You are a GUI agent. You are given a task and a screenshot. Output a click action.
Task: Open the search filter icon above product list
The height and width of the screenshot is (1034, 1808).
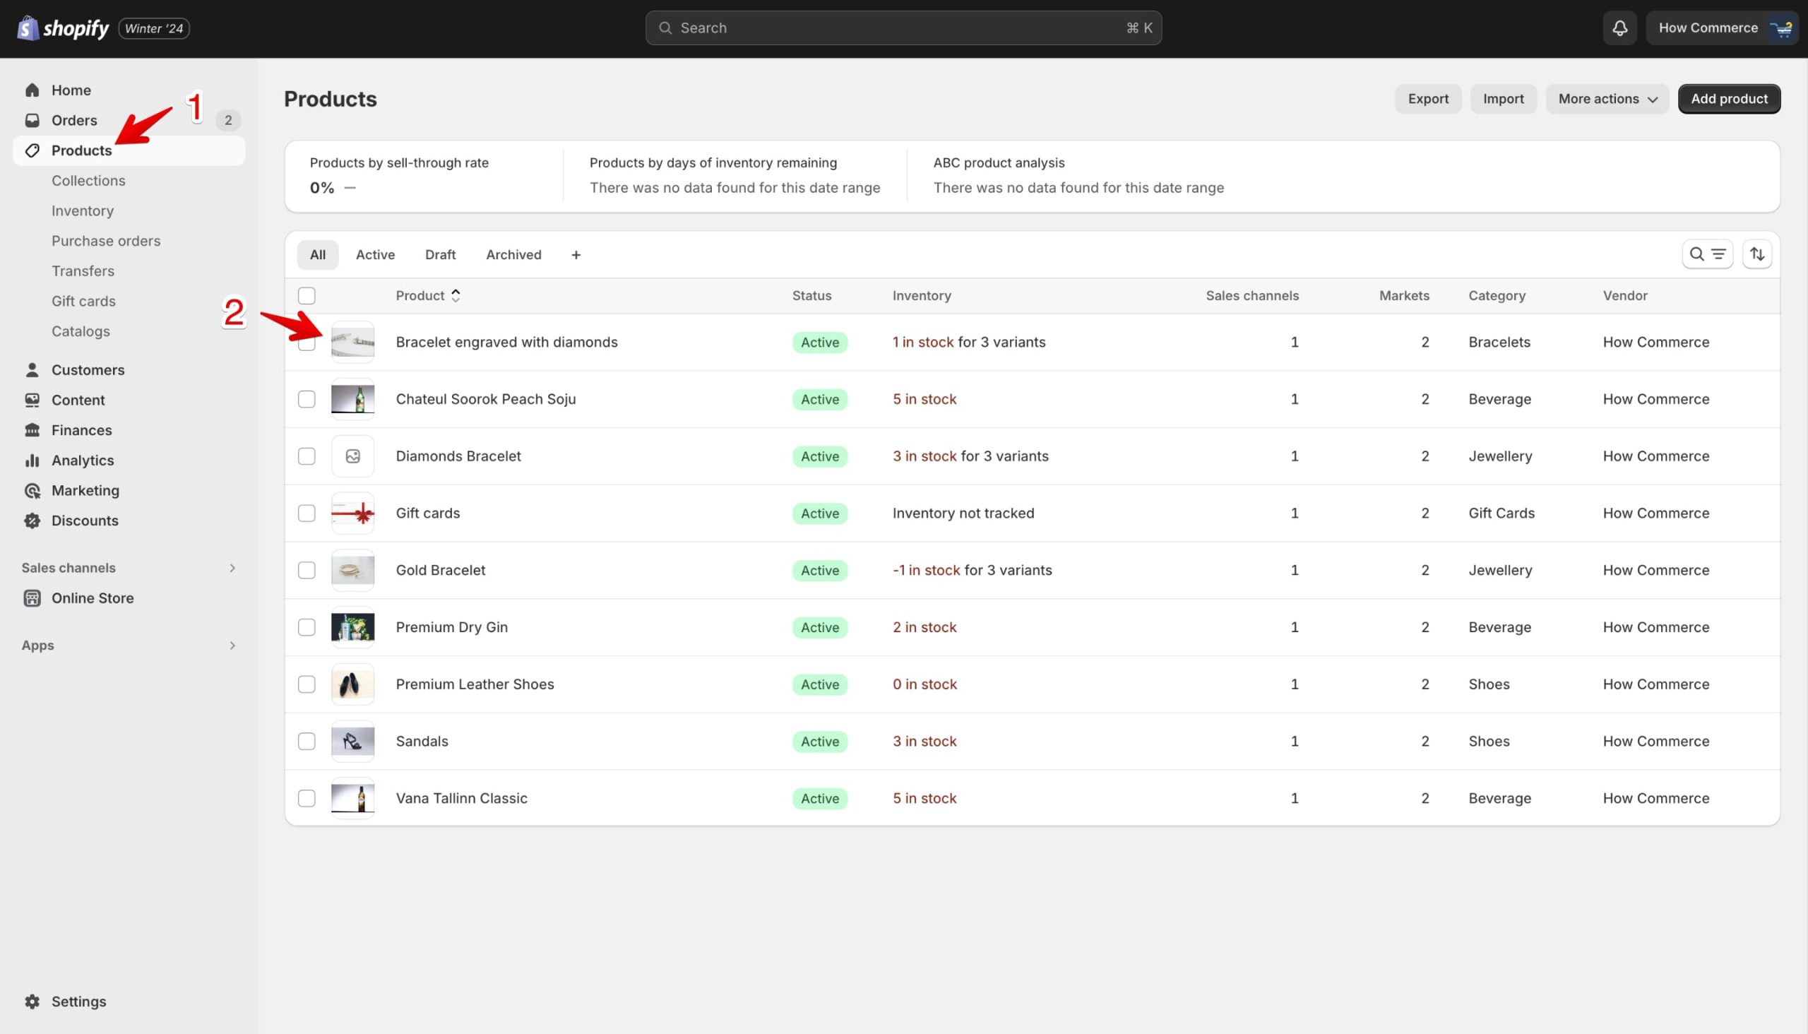1708,254
